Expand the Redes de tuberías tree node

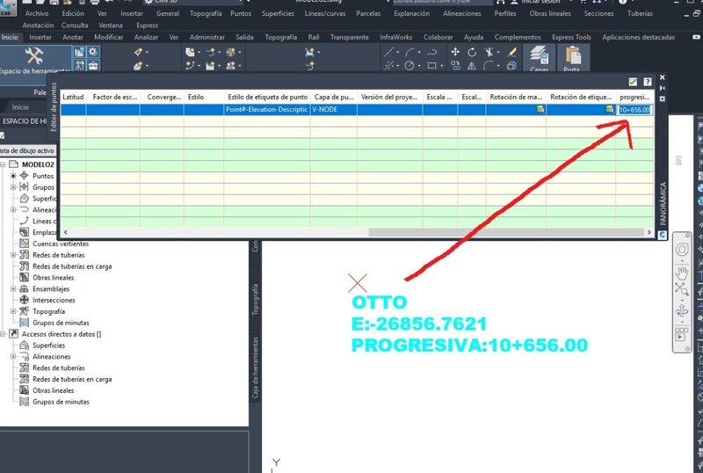coord(13,255)
